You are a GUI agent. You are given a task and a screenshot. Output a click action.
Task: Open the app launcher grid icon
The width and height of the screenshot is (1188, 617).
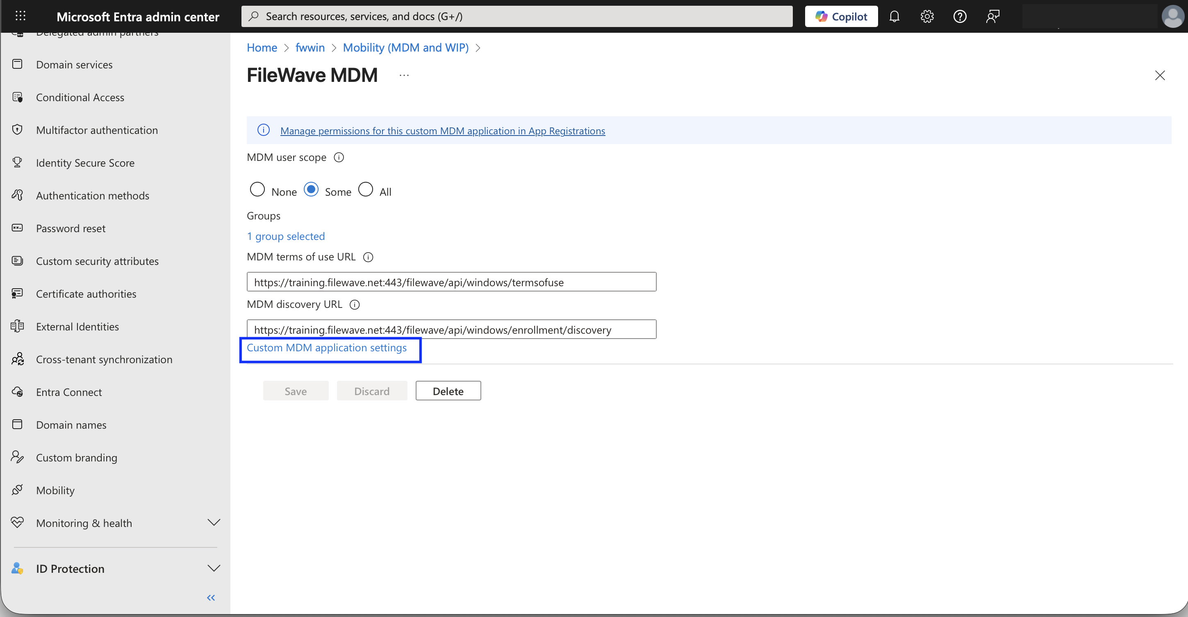pos(20,16)
